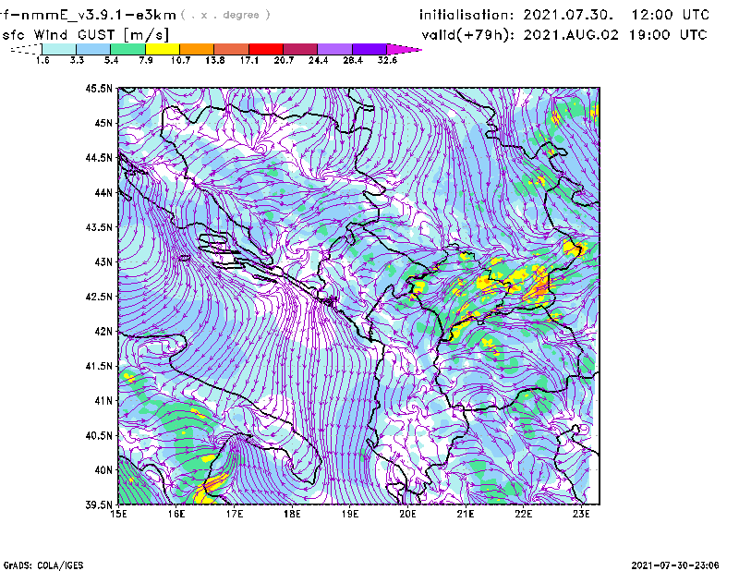Image resolution: width=739 pixels, height=571 pixels.
Task: Click the lightest cyan legend swatch near 1.6
Action: (59, 49)
